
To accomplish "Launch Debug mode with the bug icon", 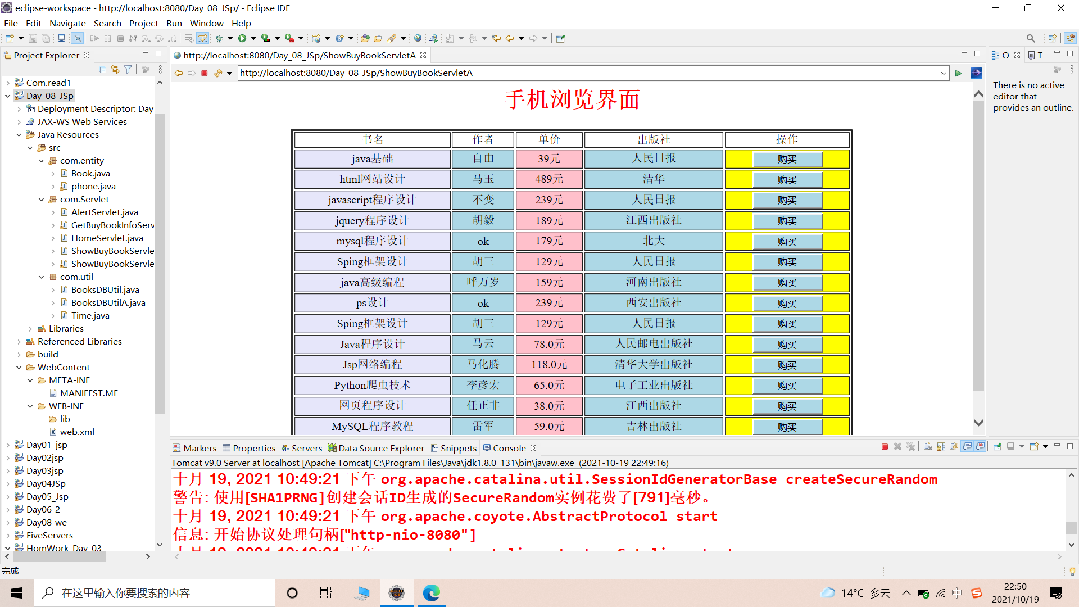I will point(219,38).
